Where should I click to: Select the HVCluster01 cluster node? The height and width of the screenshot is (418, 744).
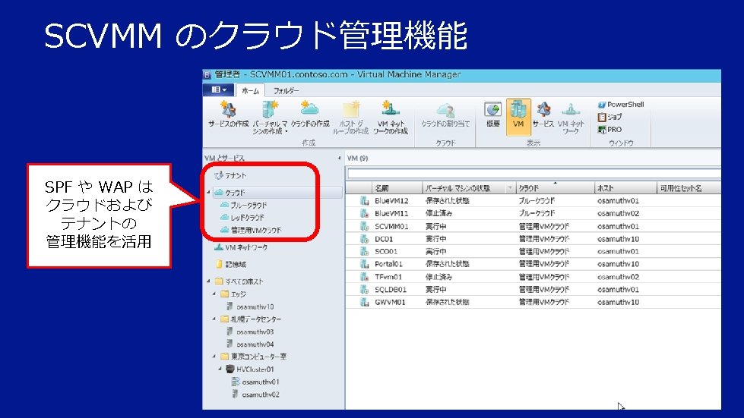250,369
